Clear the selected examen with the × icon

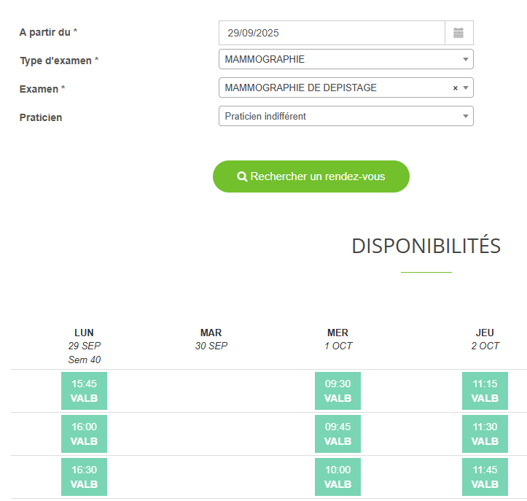(456, 88)
